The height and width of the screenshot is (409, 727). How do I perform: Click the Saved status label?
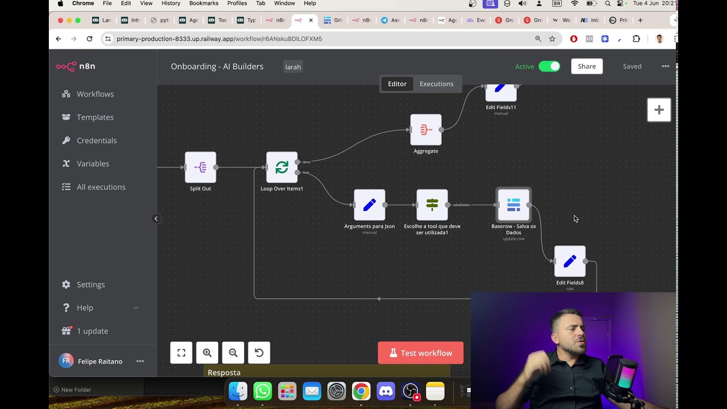click(x=632, y=66)
